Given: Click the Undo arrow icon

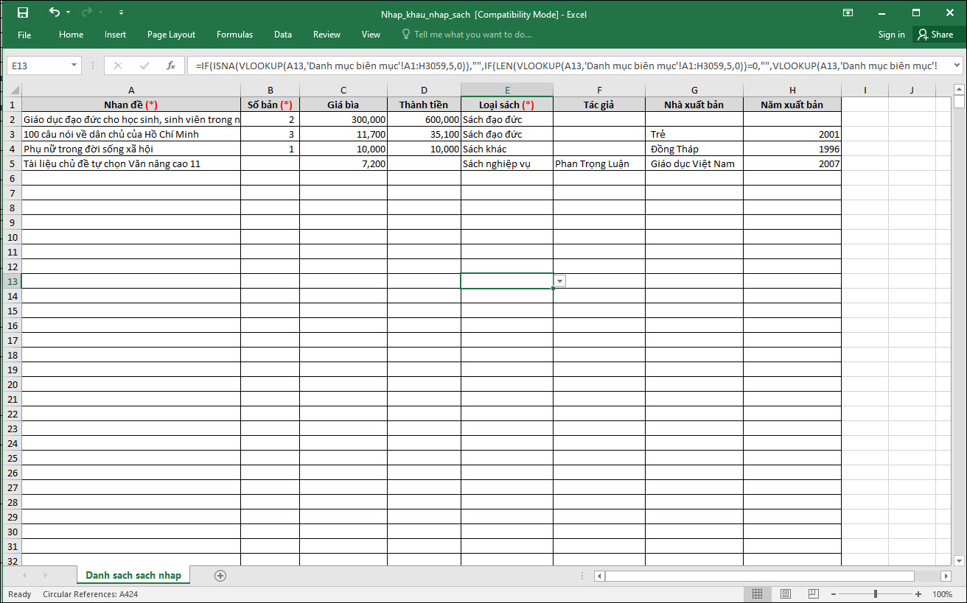Looking at the screenshot, I should pos(54,13).
